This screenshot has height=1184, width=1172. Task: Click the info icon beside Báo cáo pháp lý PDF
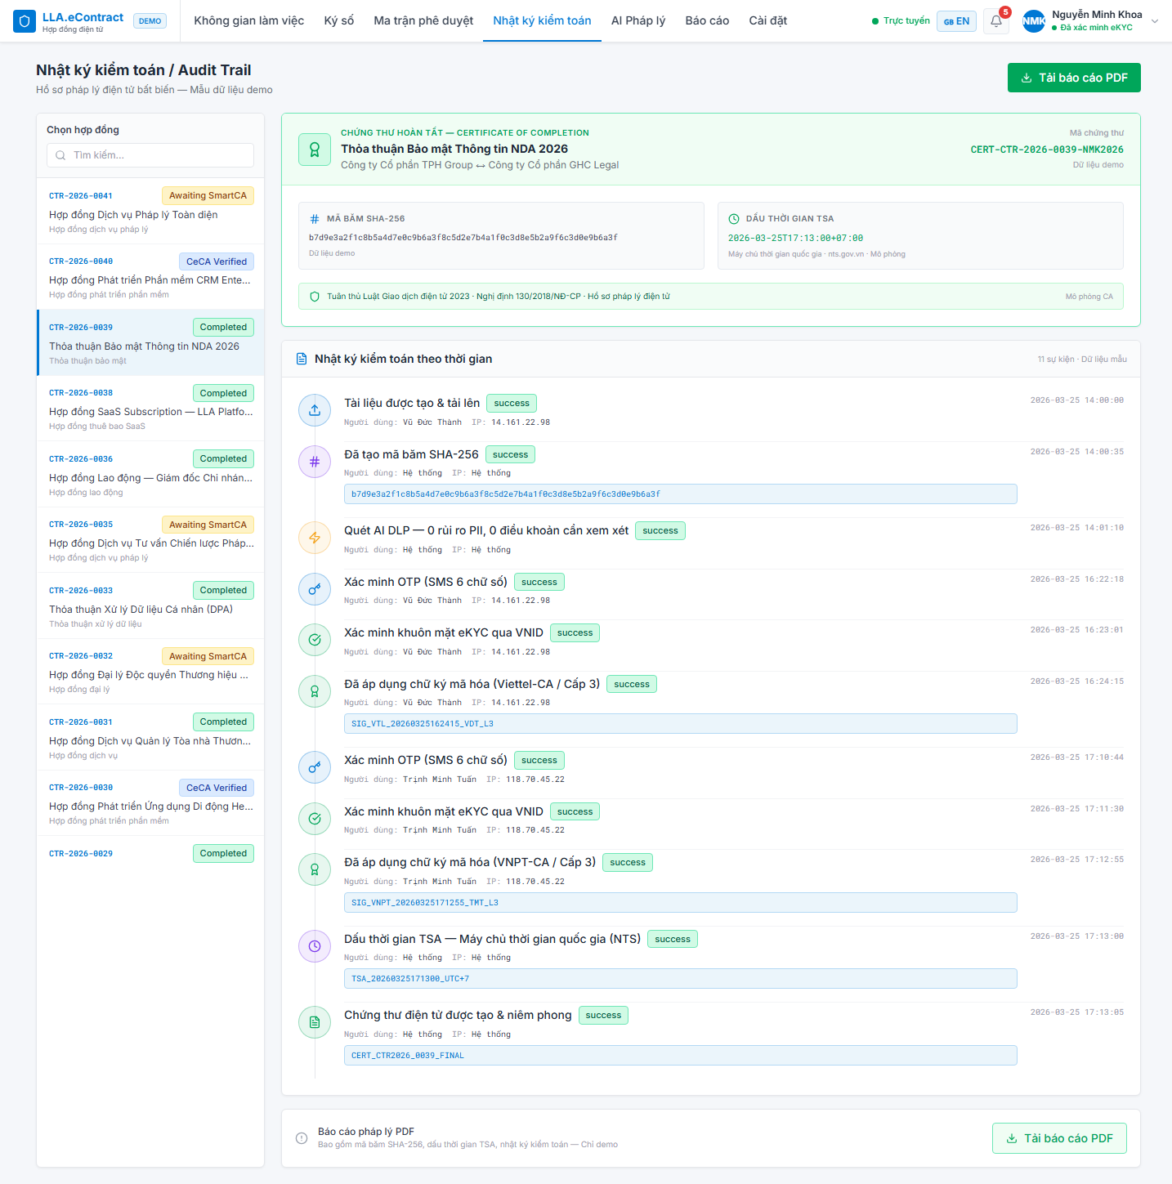(x=302, y=1138)
